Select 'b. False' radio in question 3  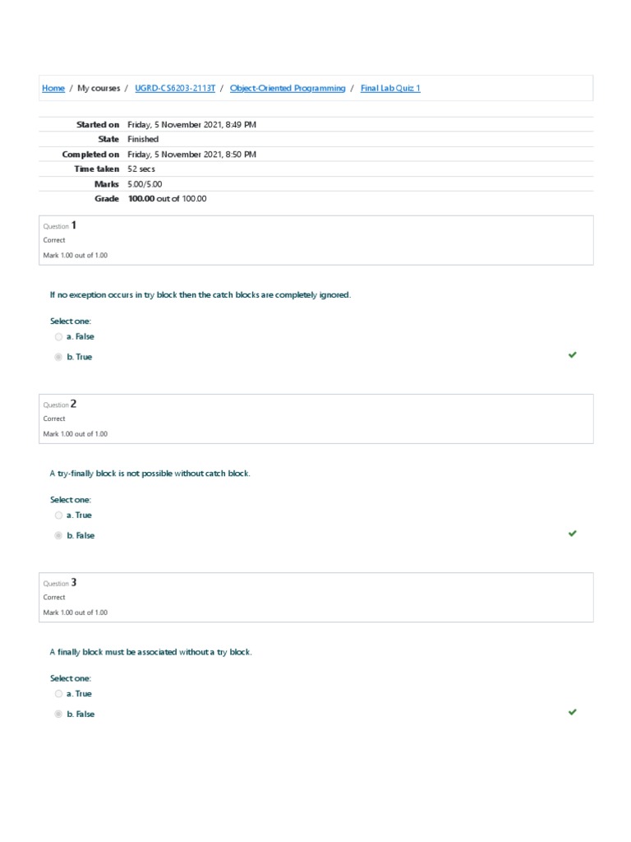tap(58, 715)
